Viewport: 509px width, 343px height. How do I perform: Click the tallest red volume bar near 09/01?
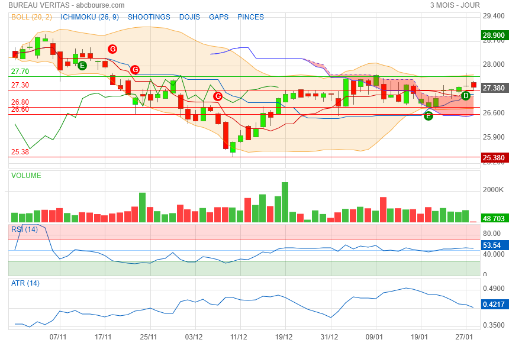coord(383,209)
